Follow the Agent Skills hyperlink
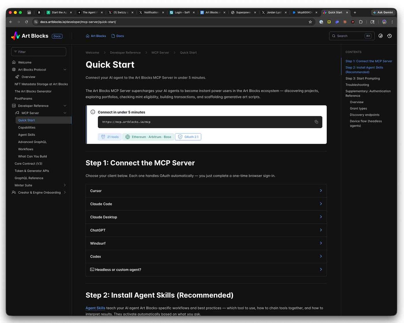This screenshot has height=323, width=404. tap(95, 308)
